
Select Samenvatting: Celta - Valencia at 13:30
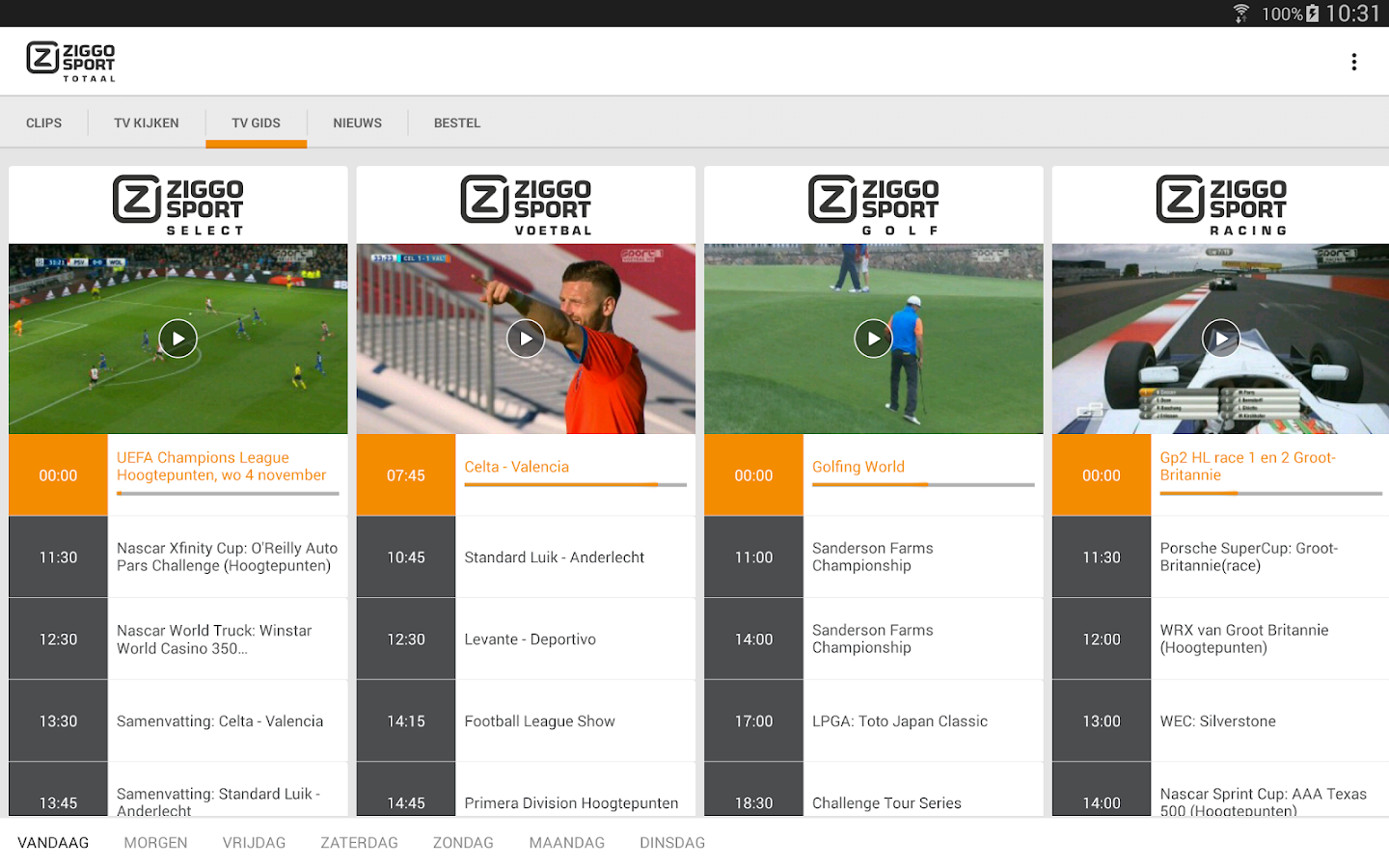point(178,720)
